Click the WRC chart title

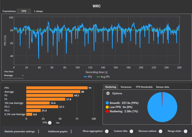97,6
